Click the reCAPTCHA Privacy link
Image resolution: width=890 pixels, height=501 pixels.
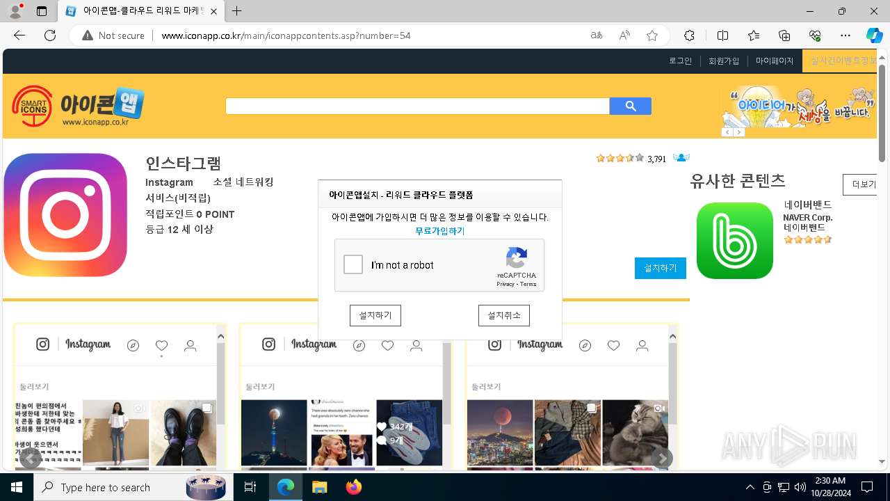coord(505,284)
